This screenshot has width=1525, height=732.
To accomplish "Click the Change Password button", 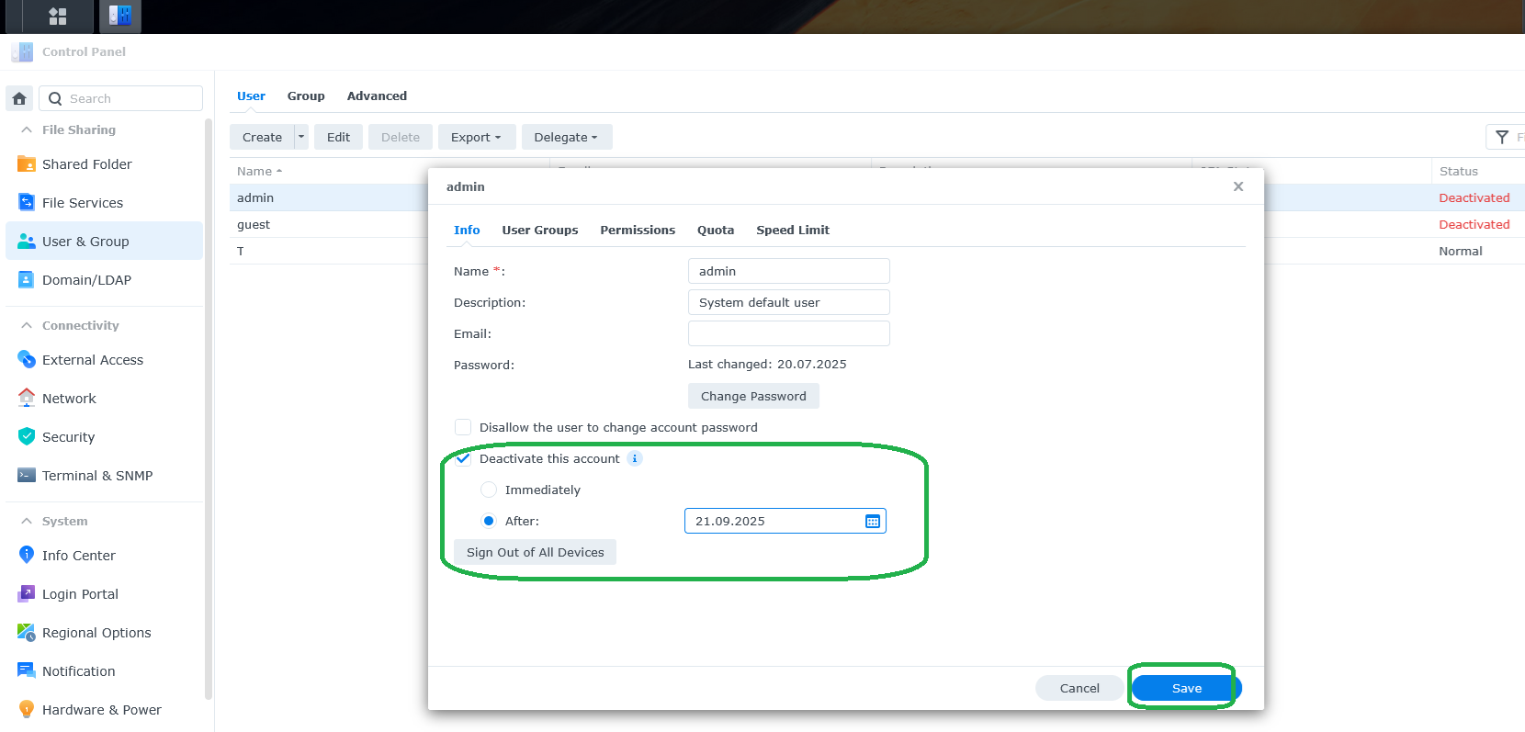I will [x=752, y=396].
